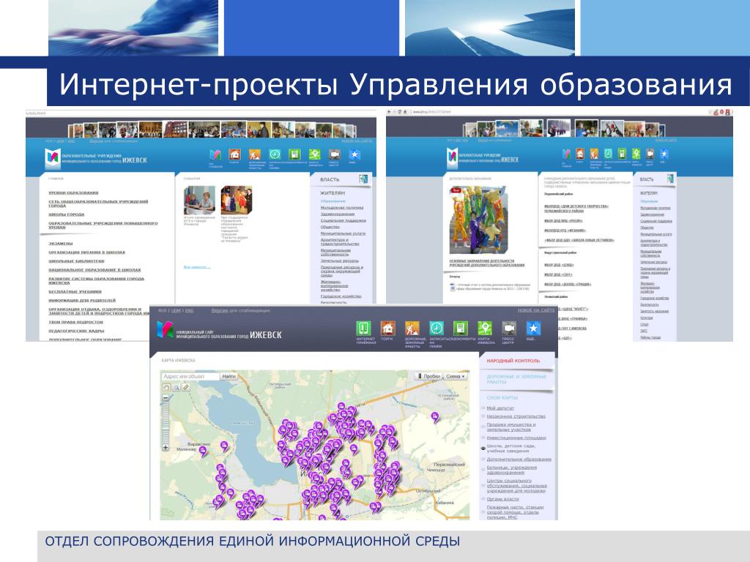Open the Схема map type dropdown
Viewport: 750px width, 562px height.
click(x=456, y=377)
